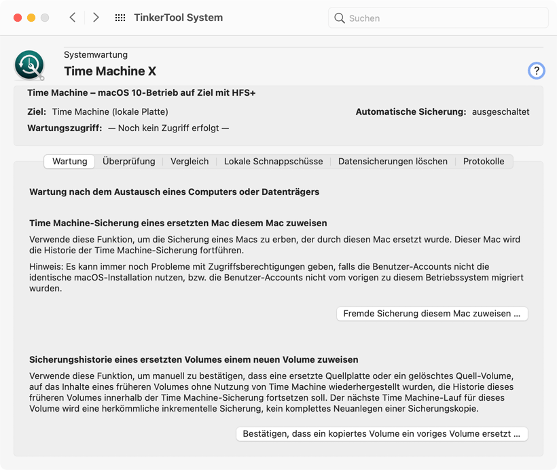Click the 'Hinweis: Es kann immer noch Probleme' paragraph
The height and width of the screenshot is (470, 557).
click(x=276, y=278)
